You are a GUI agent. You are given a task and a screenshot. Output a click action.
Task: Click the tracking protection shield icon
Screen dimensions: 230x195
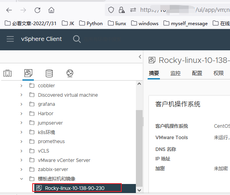(111, 10)
